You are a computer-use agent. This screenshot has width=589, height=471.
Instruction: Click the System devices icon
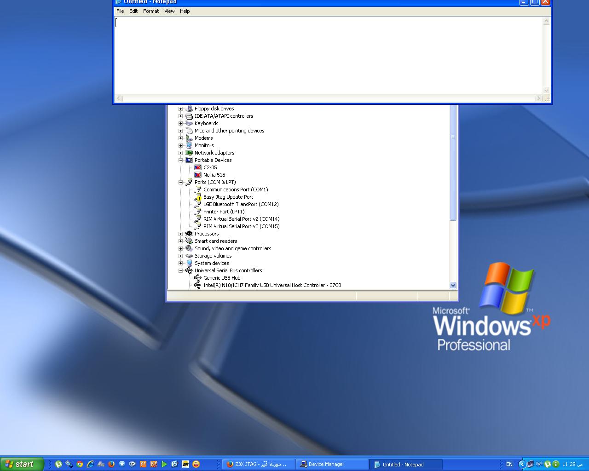coord(189,263)
